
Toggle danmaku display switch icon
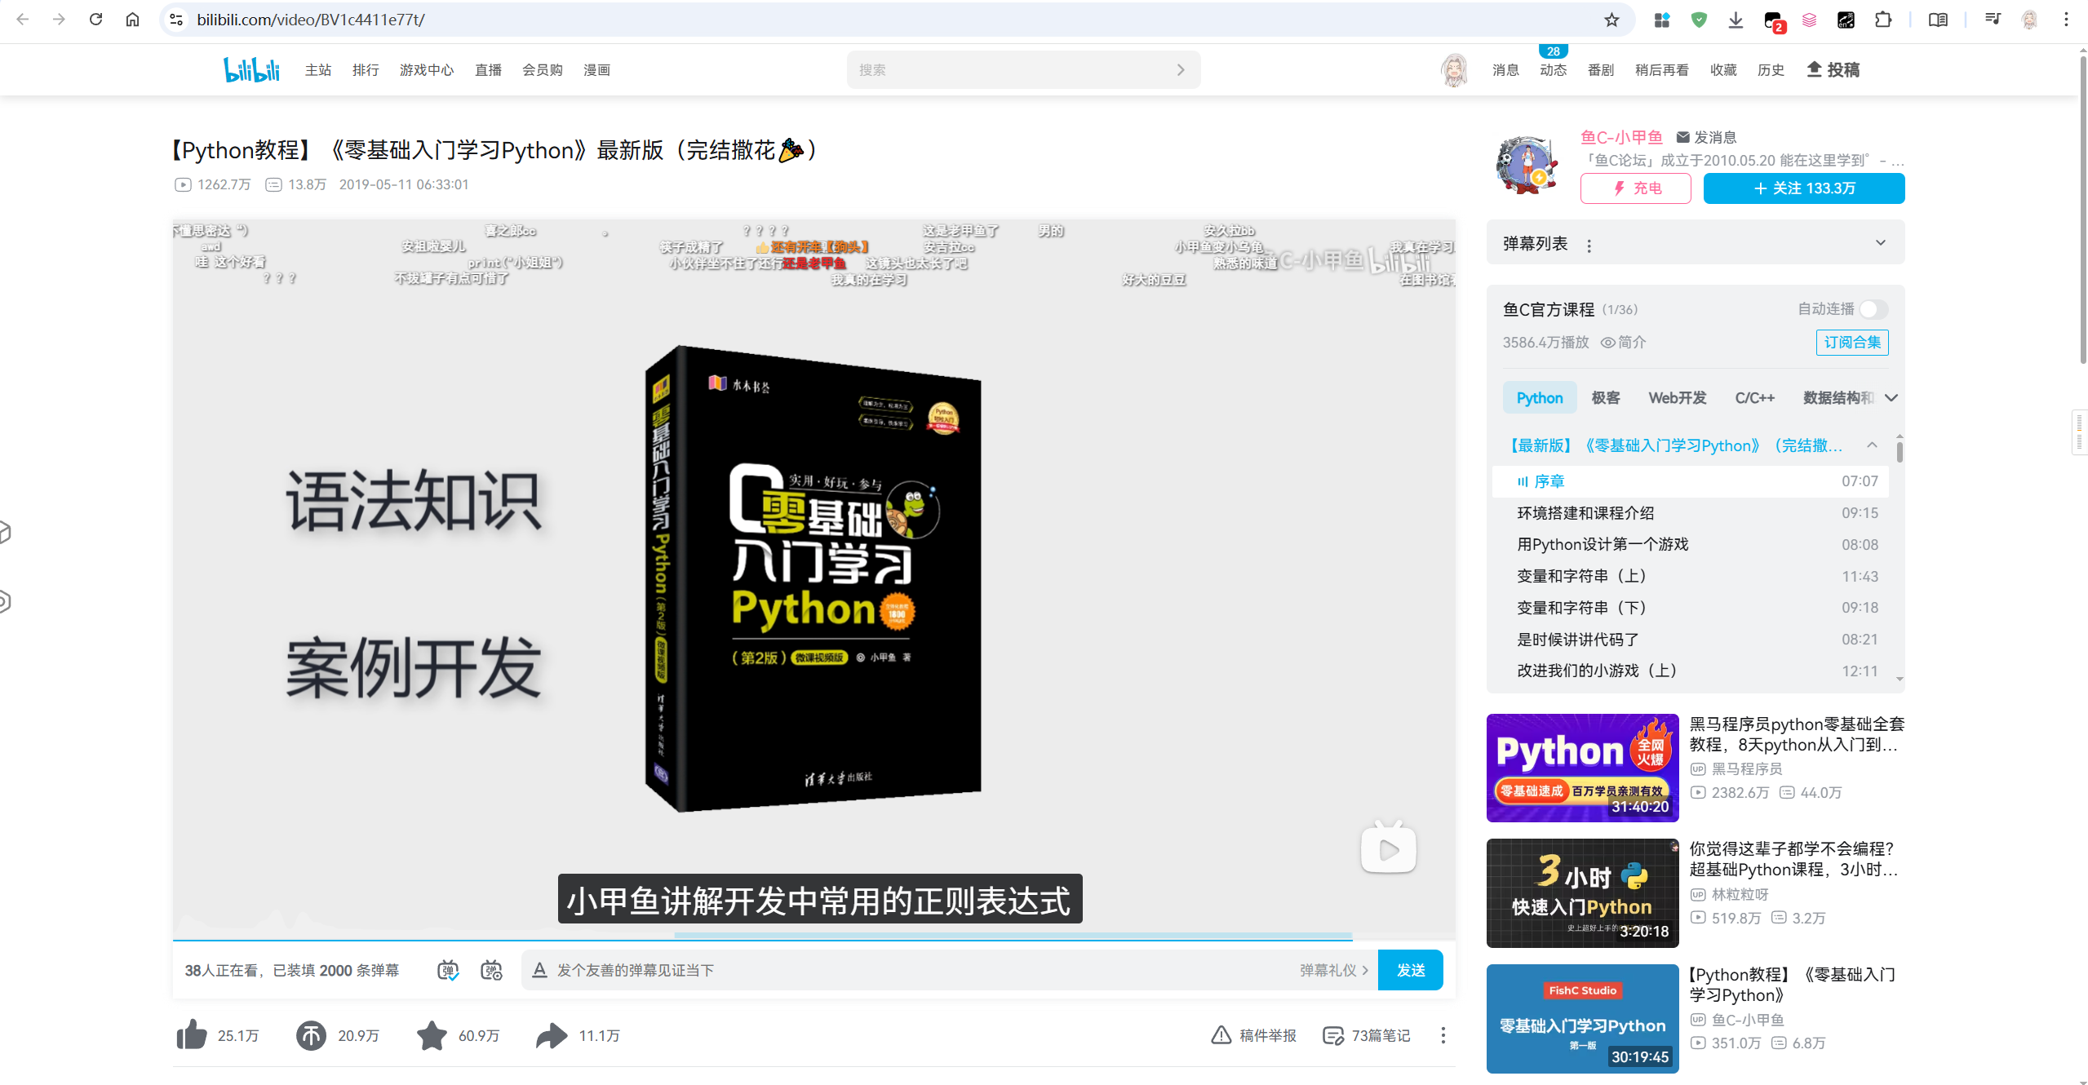click(448, 969)
